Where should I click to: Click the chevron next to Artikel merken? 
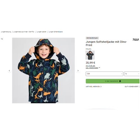click(101, 86)
